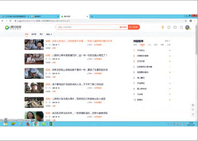Click the browser page reload icon
198x141 pixels.
(10, 21)
